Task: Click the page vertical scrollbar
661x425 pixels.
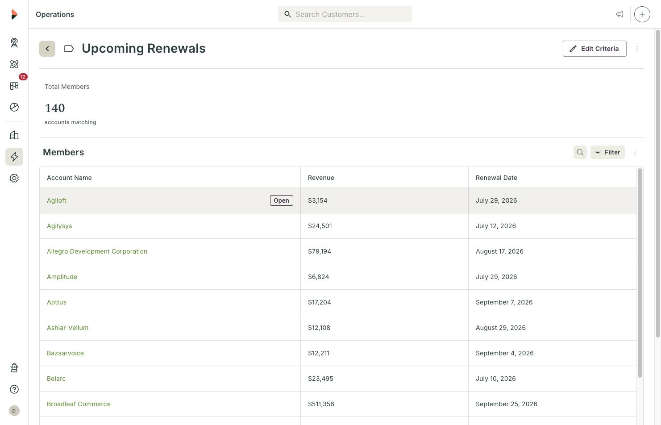Action: click(657, 183)
